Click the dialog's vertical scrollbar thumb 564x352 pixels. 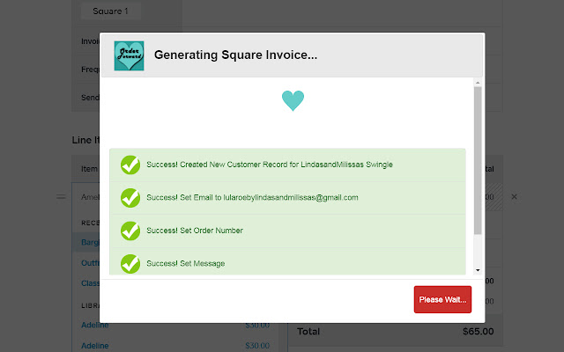coord(478,158)
